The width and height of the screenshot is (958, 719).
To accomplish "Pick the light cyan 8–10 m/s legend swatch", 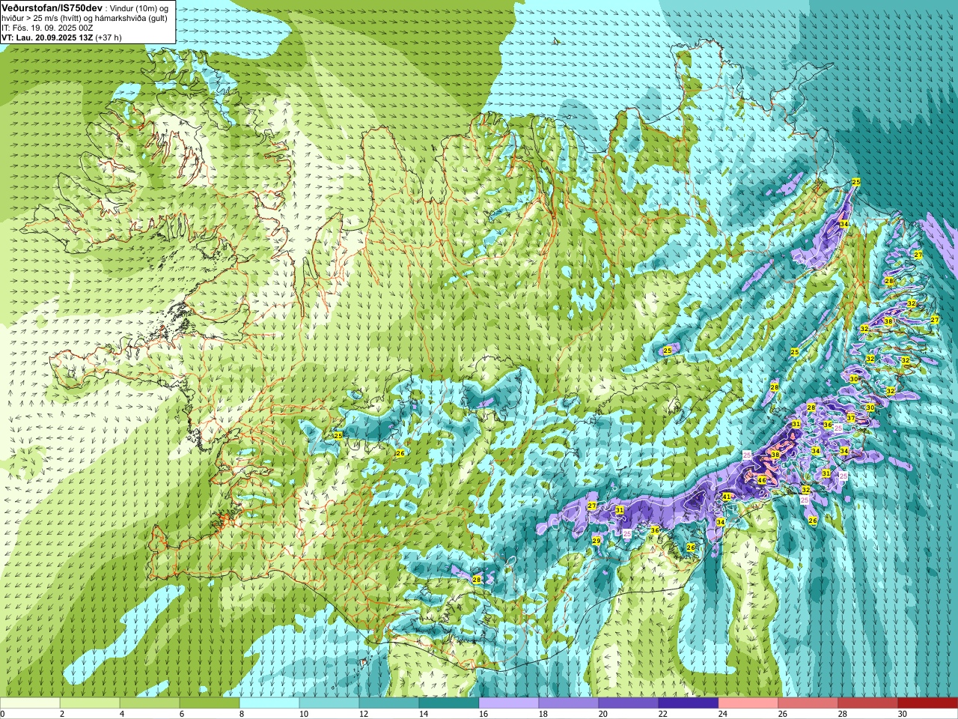I will coord(269,703).
